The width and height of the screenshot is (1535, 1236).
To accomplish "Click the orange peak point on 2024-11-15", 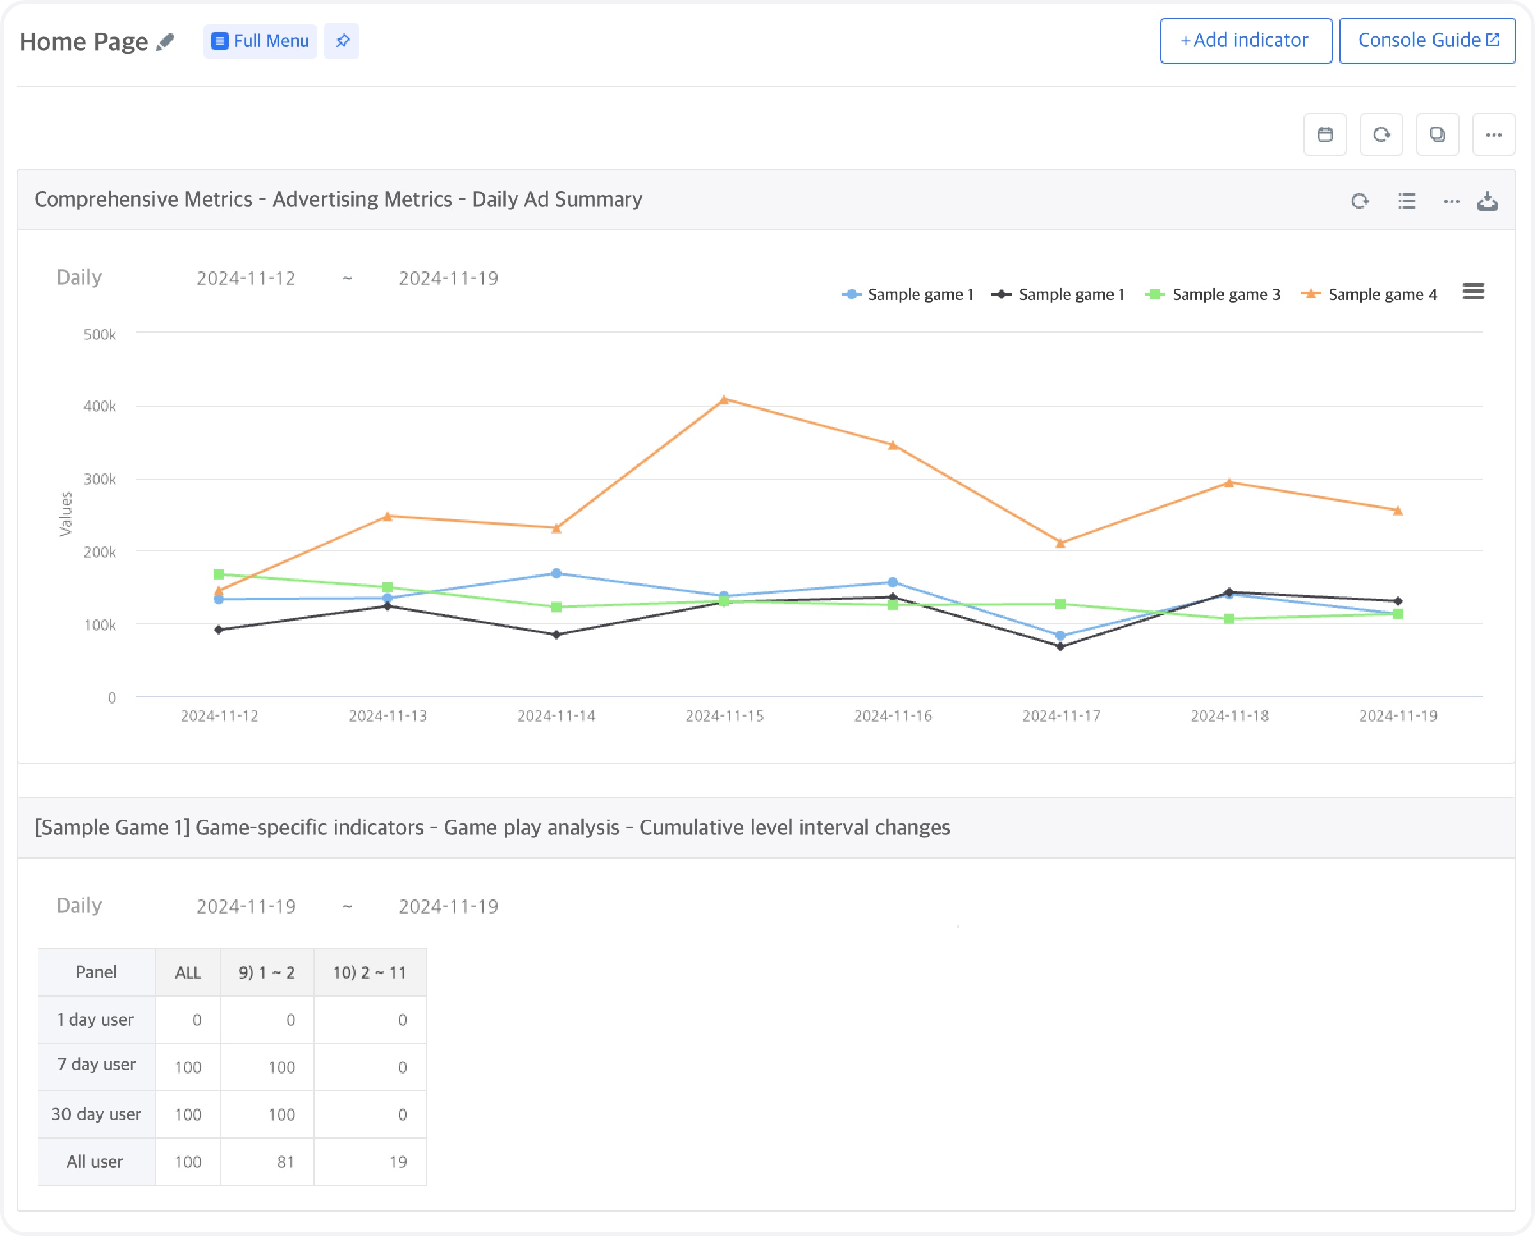I will click(724, 399).
